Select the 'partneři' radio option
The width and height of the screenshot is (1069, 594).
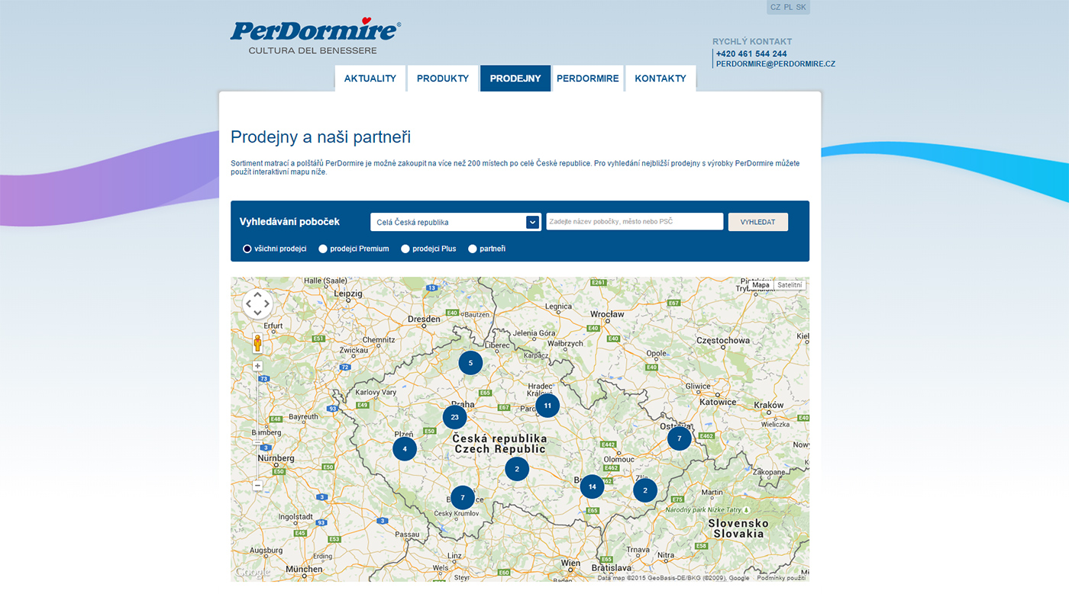tap(473, 249)
